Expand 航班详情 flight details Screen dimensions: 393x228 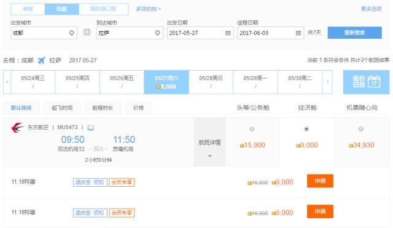[210, 142]
